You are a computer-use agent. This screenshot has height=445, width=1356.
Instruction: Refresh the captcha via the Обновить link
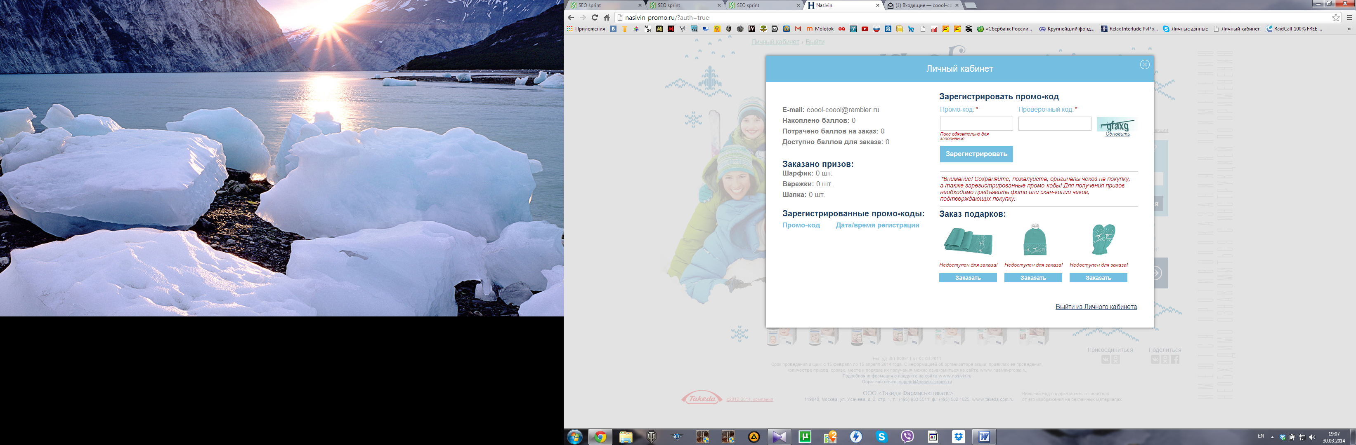[1117, 134]
